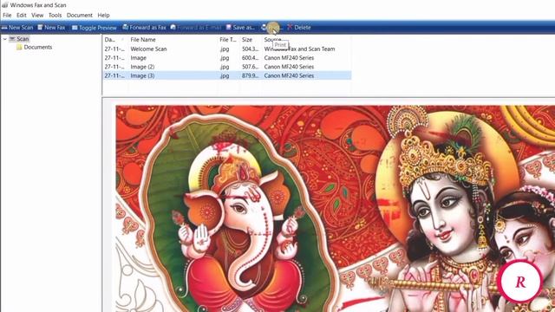Sort by File Type column header

click(x=227, y=40)
